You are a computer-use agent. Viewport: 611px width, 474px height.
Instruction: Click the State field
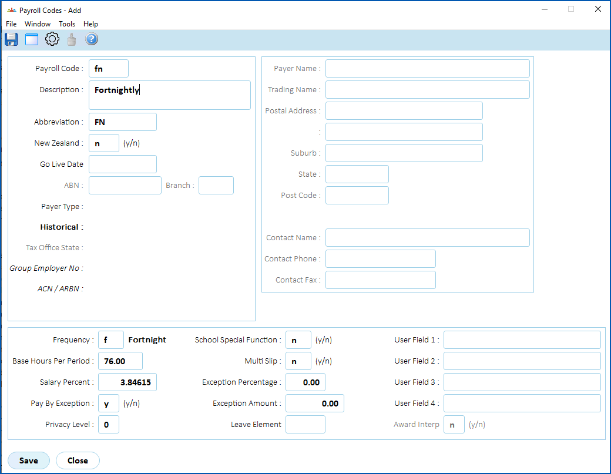[x=357, y=174]
